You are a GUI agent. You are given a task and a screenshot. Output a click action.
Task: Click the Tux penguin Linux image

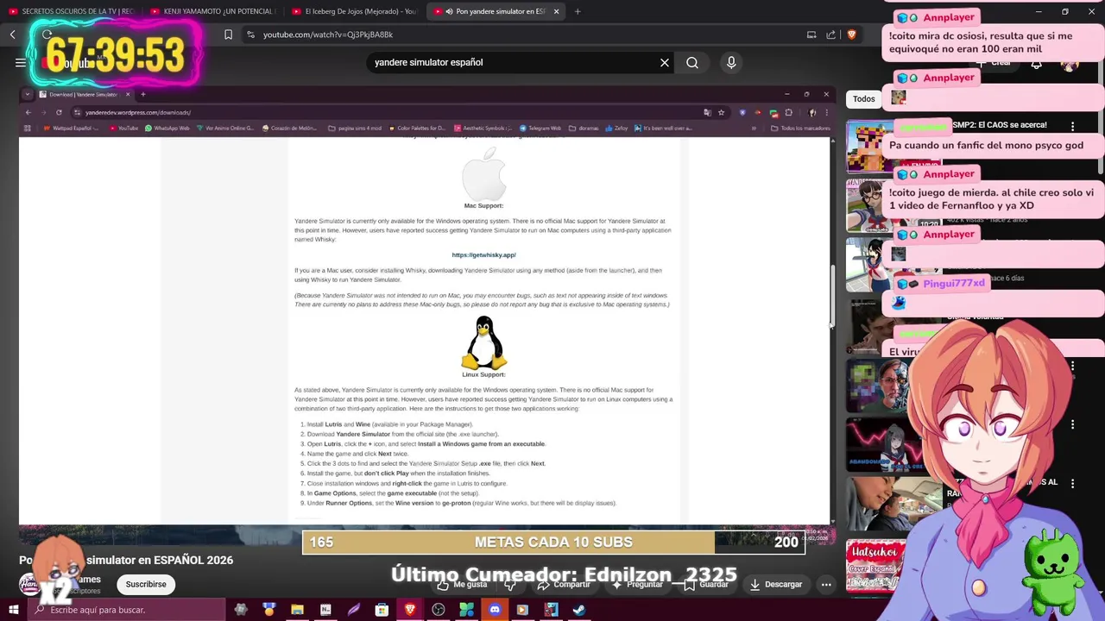483,342
